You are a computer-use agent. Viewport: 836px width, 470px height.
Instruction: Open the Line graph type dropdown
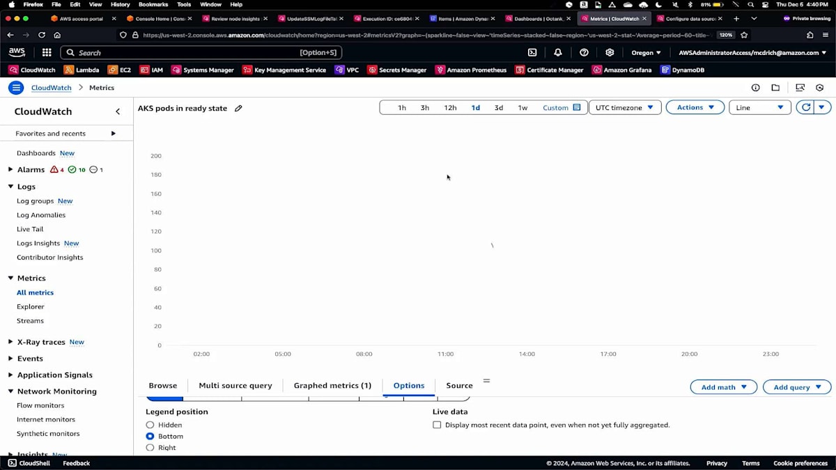tap(760, 107)
